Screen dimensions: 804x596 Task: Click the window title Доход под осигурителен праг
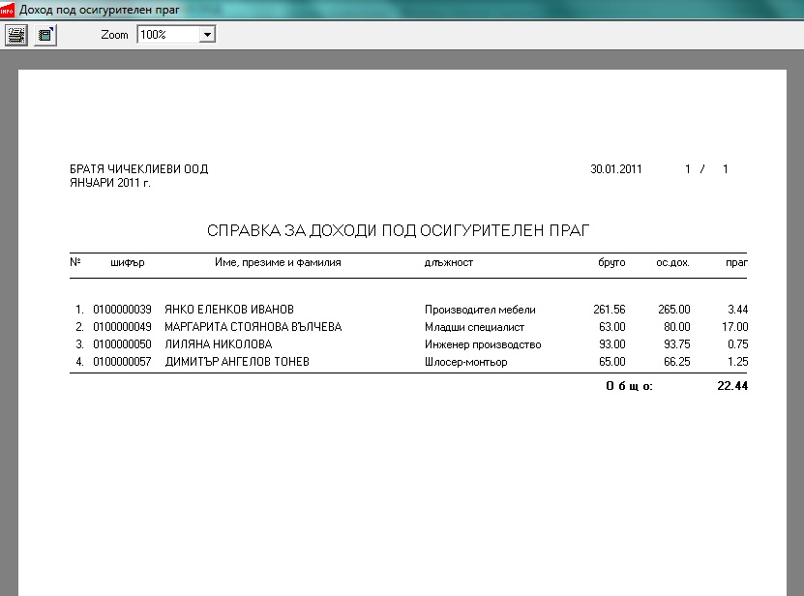[100, 10]
